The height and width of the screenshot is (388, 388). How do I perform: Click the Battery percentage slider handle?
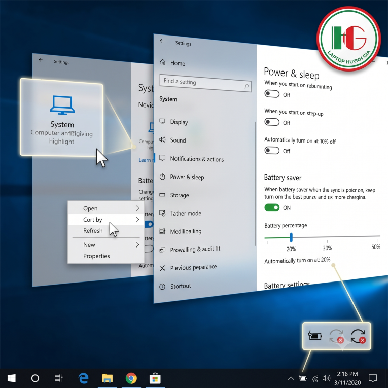point(291,237)
